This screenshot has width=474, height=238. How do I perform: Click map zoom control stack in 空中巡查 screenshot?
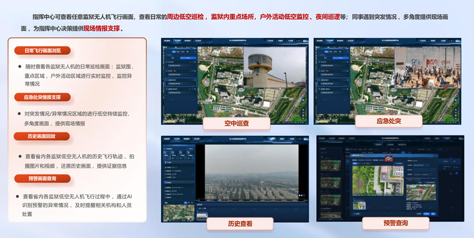pos(303,114)
